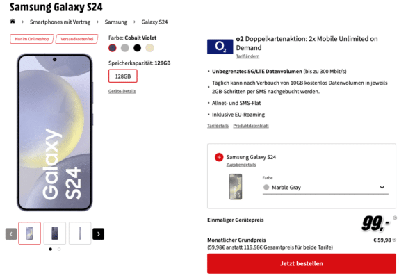Select the second carousel page dot
This screenshot has height=278, width=399.
point(59,250)
